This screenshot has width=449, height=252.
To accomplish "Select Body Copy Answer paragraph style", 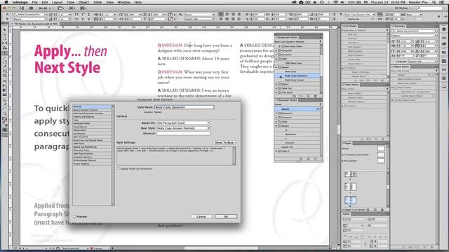I will click(x=297, y=80).
